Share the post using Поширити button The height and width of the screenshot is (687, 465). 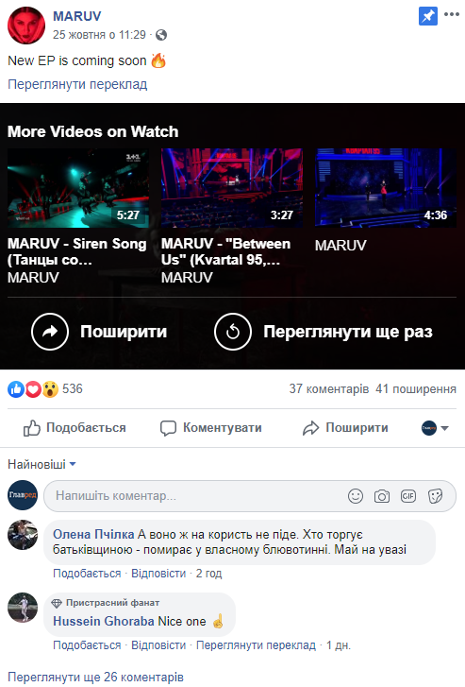pyautogui.click(x=345, y=428)
